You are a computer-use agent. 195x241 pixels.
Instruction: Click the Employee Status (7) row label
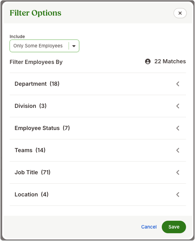click(42, 128)
